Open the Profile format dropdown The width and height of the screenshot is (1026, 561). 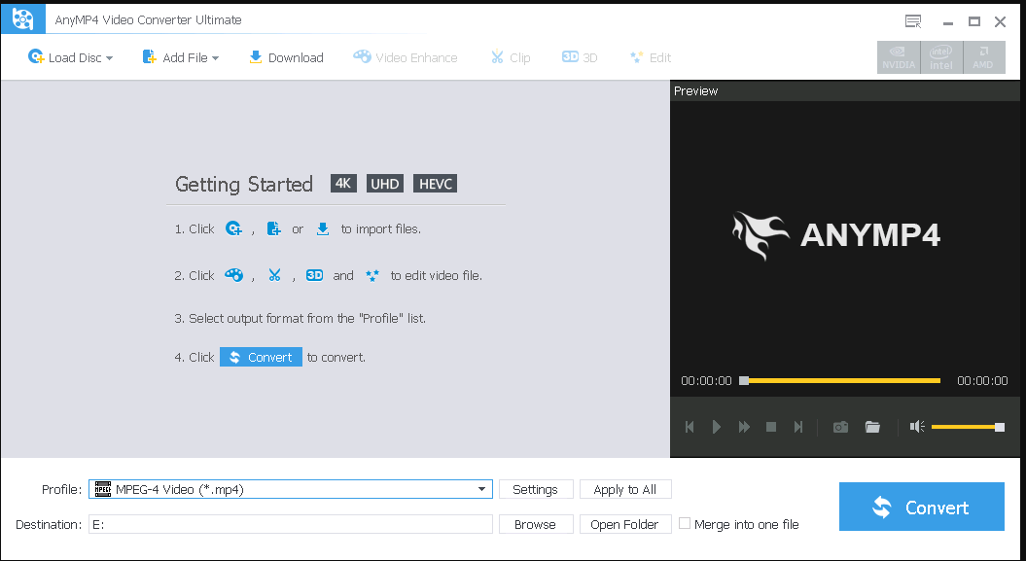pos(291,489)
